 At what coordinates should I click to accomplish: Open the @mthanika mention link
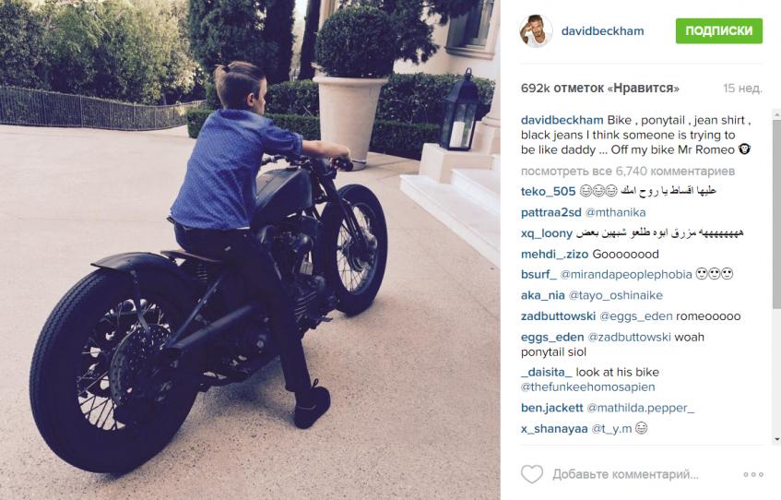point(615,212)
